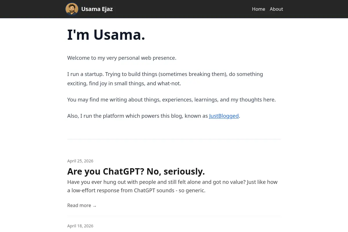Select the April 25, 2026 post date
The width and height of the screenshot is (348, 232).
click(x=80, y=161)
